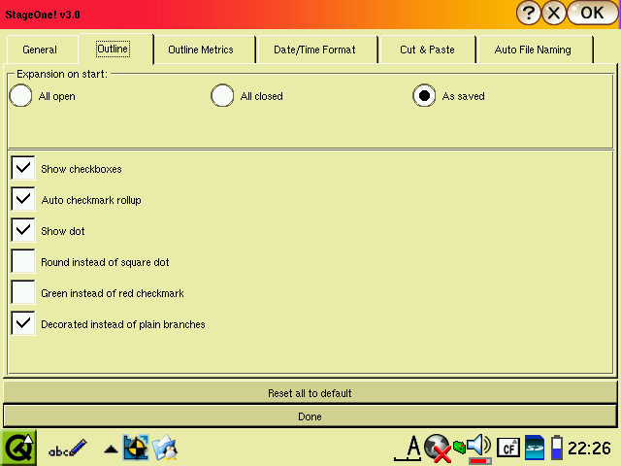Click the CF card tray icon
This screenshot has width=621, height=466.
508,449
